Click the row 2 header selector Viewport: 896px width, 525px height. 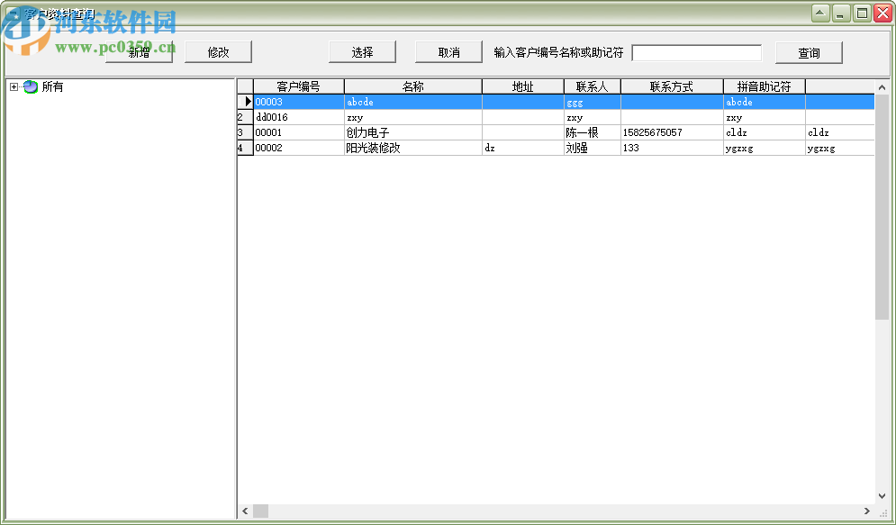pos(245,117)
